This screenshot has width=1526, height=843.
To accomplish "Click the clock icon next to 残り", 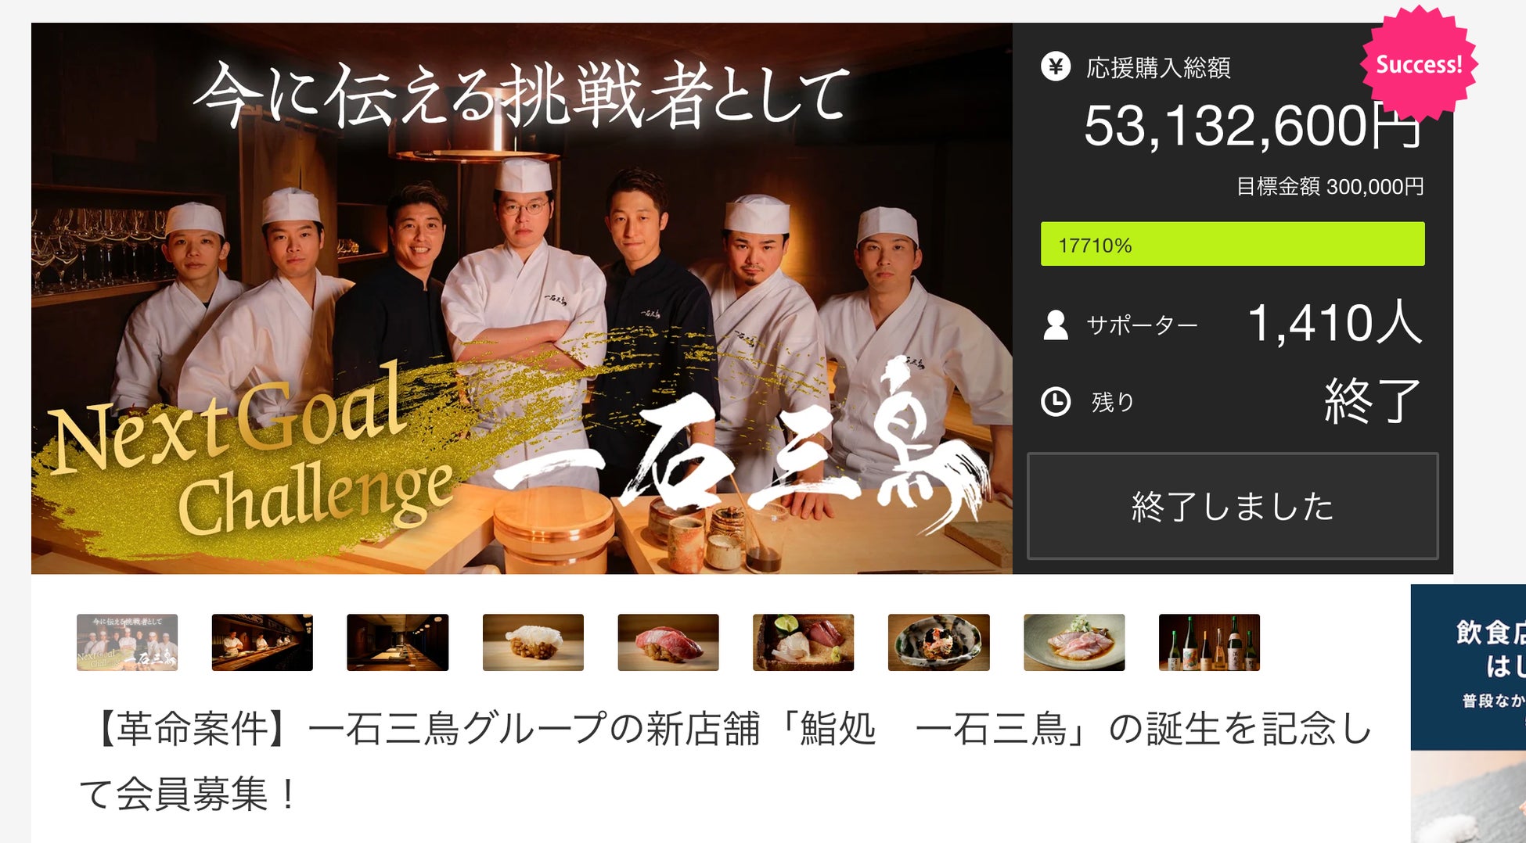I will click(1056, 402).
